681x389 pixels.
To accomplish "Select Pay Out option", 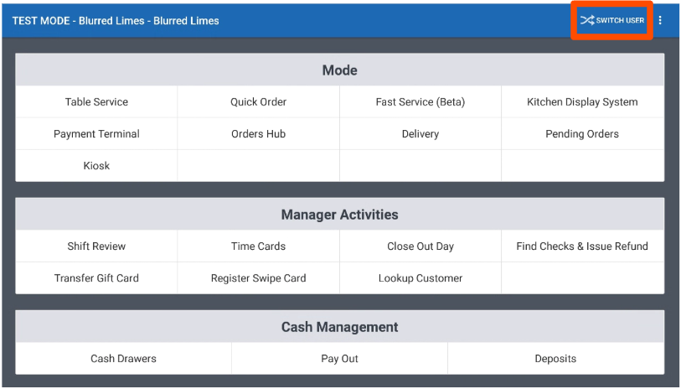I will [339, 359].
